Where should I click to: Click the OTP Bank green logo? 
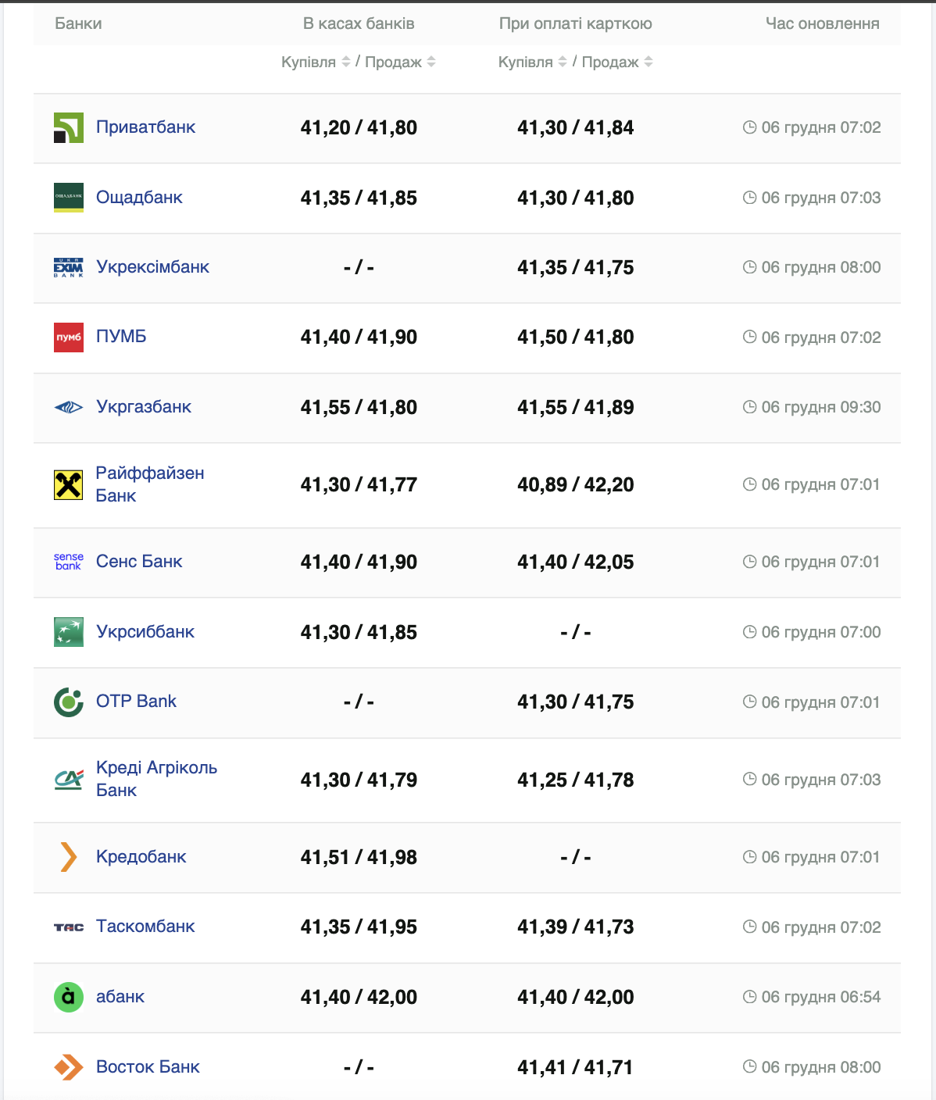[x=68, y=702]
